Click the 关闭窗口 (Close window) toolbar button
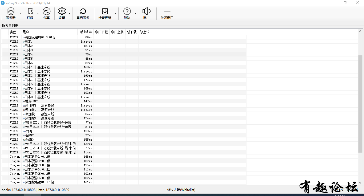Image resolution: width=364 pixels, height=196 pixels. [x=167, y=13]
